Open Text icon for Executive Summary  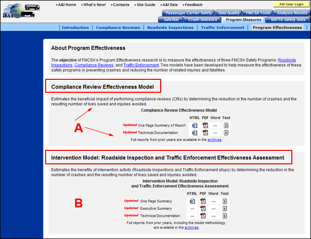pos(224,208)
